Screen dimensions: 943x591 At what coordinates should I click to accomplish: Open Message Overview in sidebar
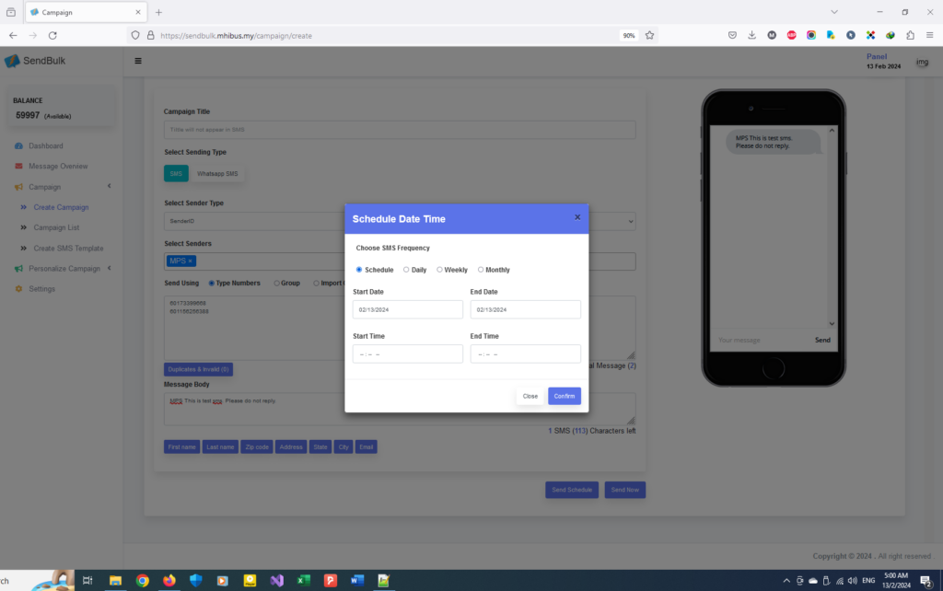tap(58, 167)
